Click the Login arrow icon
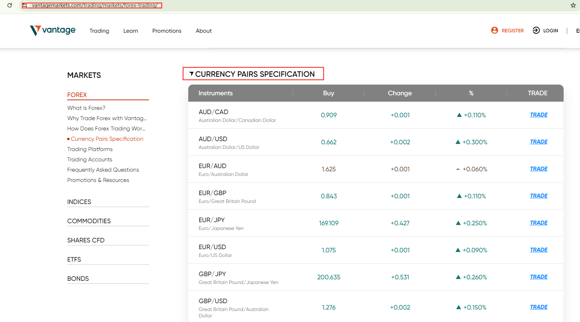This screenshot has width=580, height=322. [x=536, y=31]
